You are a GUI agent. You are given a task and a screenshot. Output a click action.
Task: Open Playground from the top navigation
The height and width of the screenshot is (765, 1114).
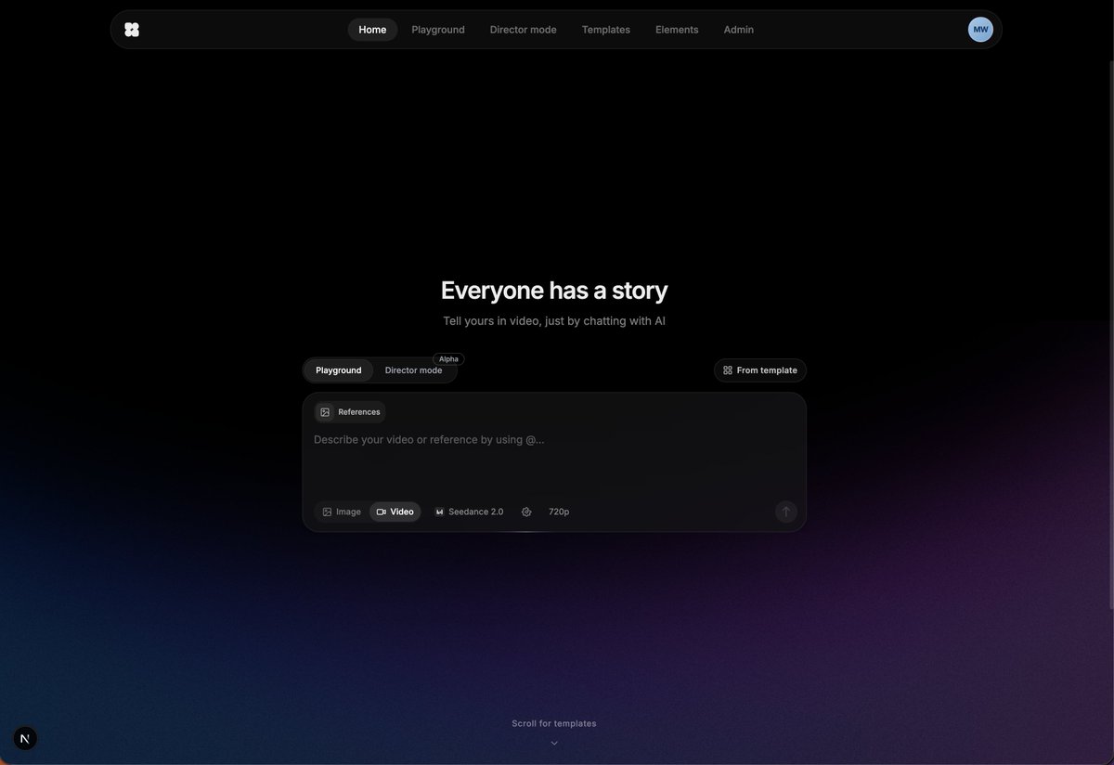click(x=438, y=30)
